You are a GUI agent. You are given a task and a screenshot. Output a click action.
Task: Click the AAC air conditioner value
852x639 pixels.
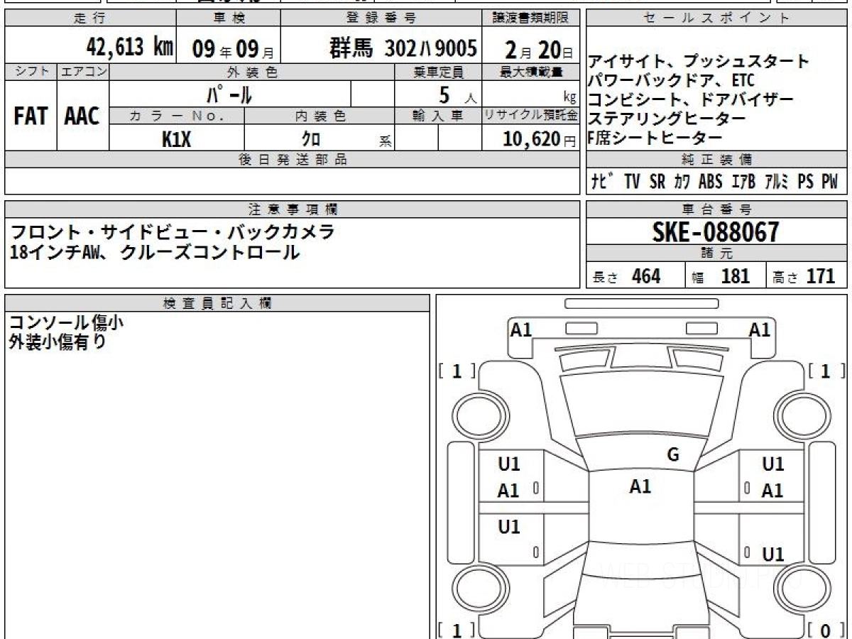82,116
